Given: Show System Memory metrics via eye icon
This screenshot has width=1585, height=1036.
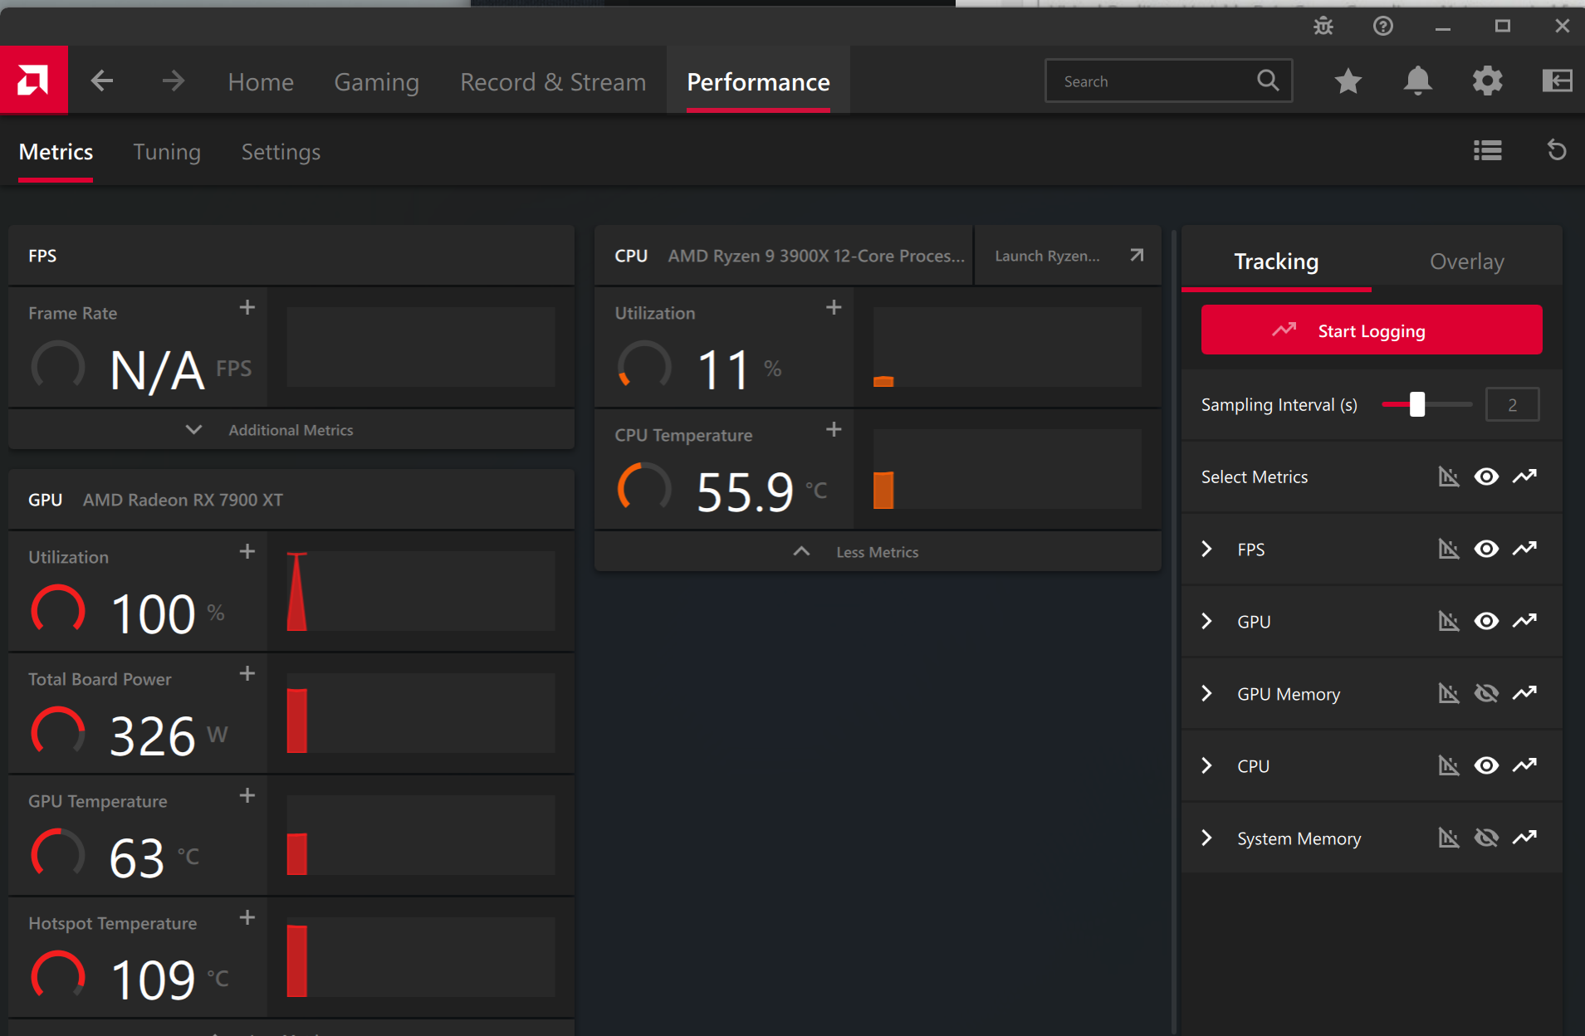Looking at the screenshot, I should 1486,838.
